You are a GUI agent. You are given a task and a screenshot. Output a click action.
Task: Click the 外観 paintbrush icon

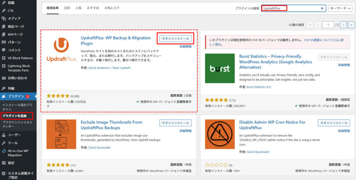coord(3,88)
